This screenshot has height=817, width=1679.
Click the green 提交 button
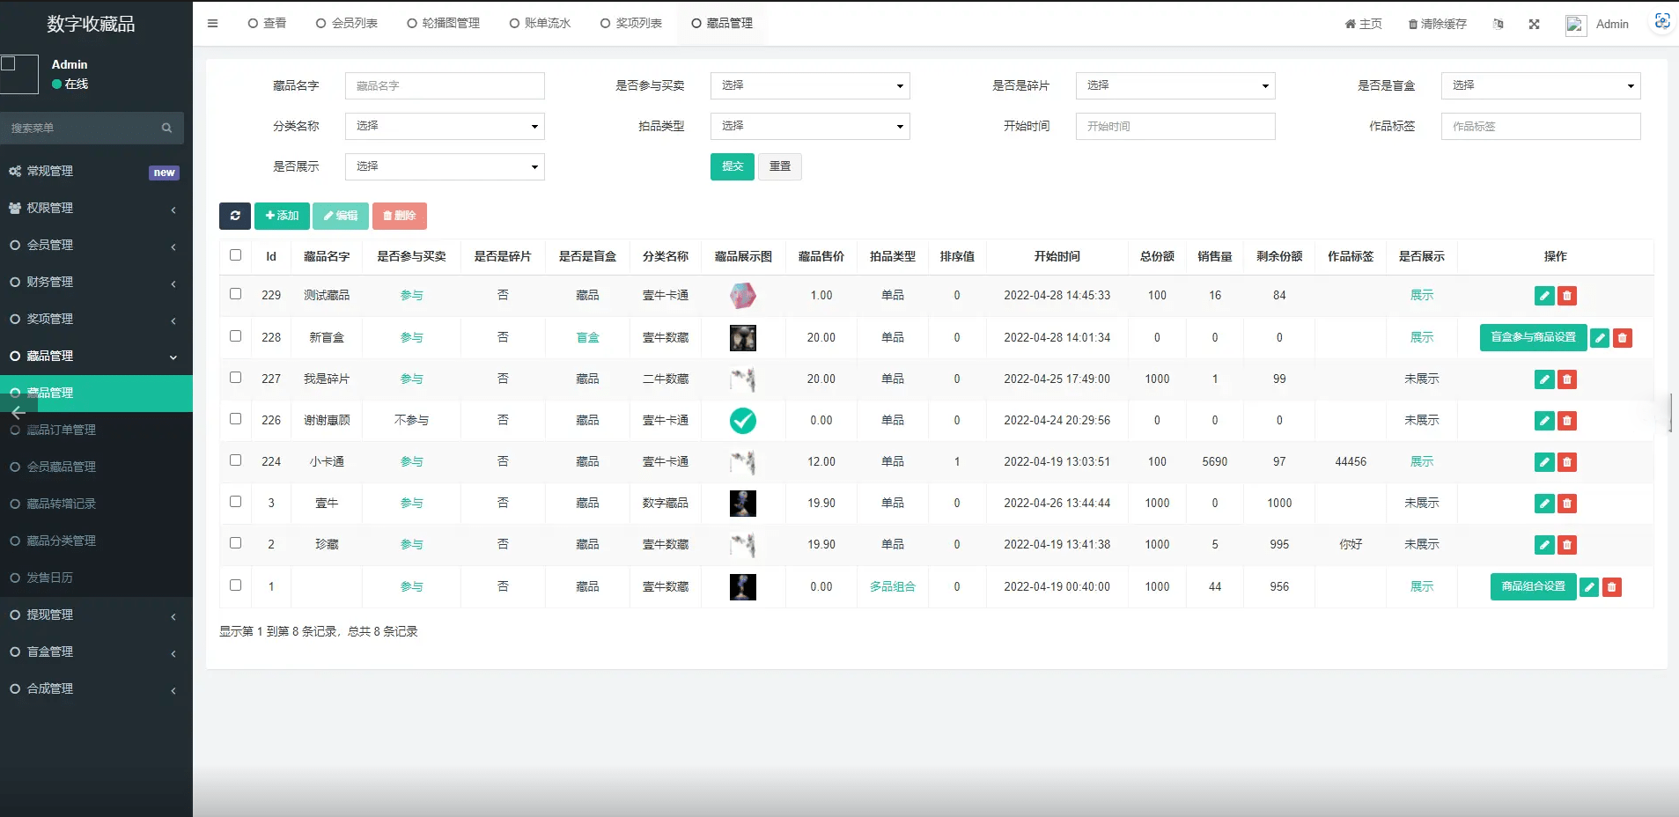[x=732, y=166]
